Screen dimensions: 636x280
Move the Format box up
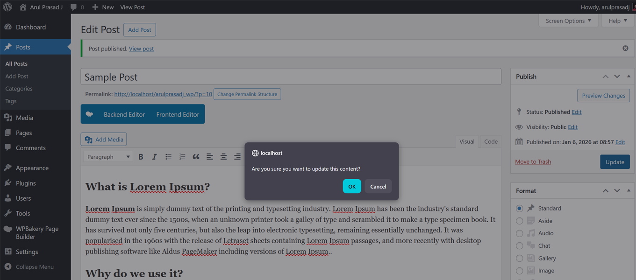606,191
